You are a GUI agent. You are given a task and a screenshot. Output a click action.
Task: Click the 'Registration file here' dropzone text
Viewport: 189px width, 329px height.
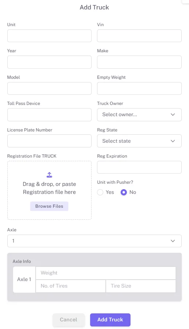(x=49, y=192)
